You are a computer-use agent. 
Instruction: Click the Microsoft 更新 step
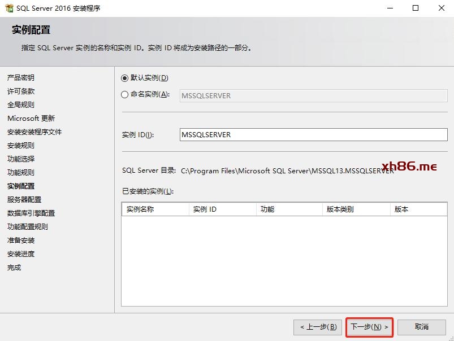click(31, 119)
